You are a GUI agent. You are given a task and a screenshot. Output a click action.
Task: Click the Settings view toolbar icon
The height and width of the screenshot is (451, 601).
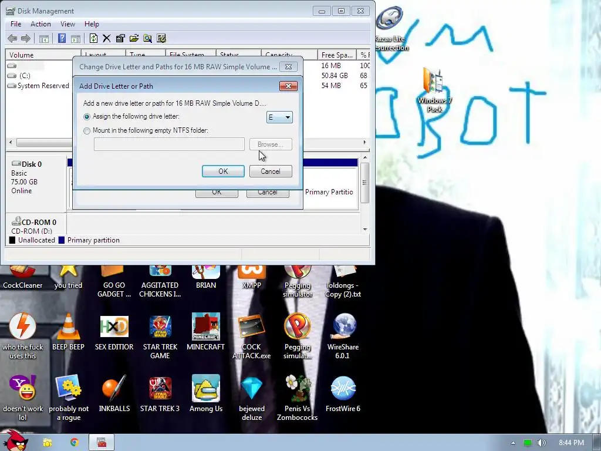[161, 38]
